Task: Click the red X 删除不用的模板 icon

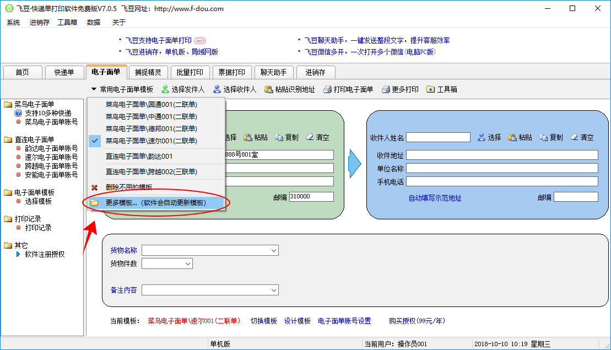Action: pyautogui.click(x=94, y=187)
